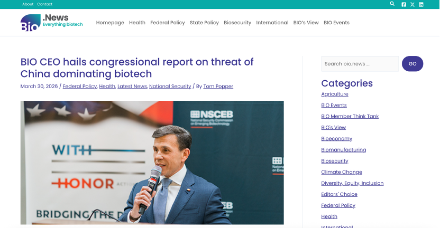Screen dimensions: 440x228
Task: Open author Tom Popper's link
Action: (218, 86)
